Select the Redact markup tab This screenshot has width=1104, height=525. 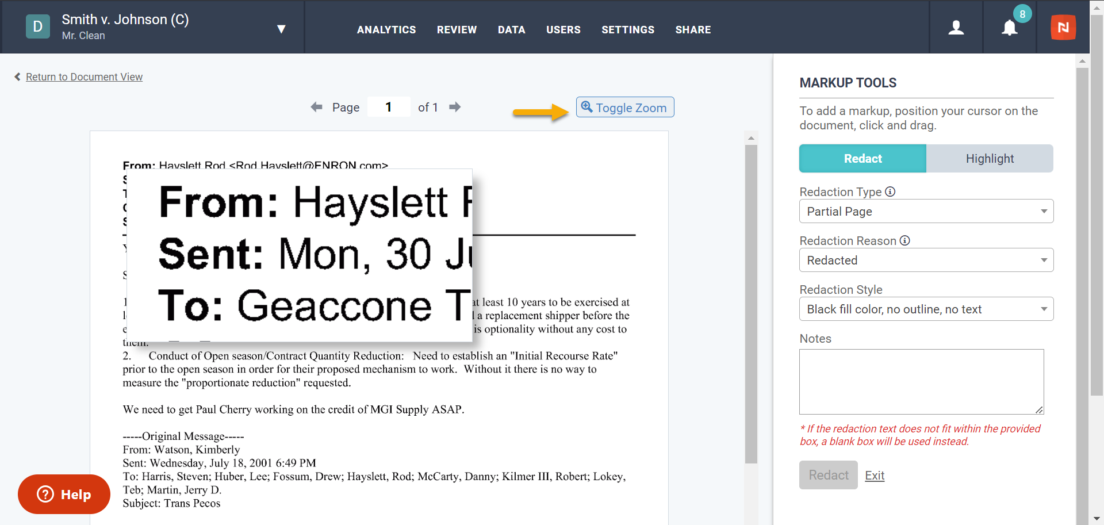tap(862, 159)
